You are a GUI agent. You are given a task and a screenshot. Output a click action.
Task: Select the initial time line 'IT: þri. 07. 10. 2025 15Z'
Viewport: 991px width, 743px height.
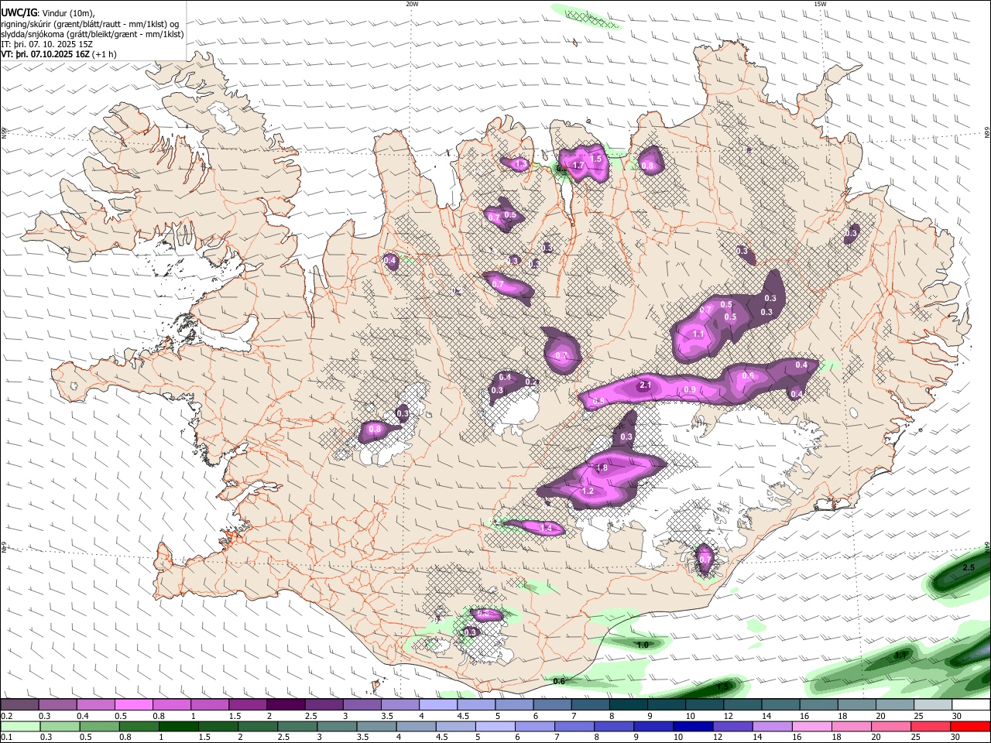point(47,44)
